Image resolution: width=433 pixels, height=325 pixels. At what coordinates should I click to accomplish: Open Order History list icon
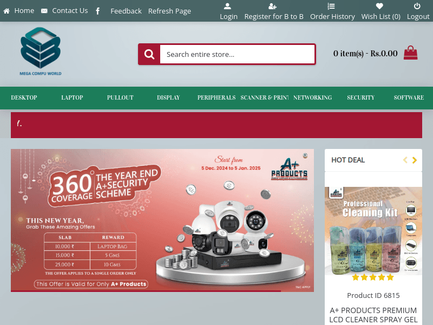331,6
